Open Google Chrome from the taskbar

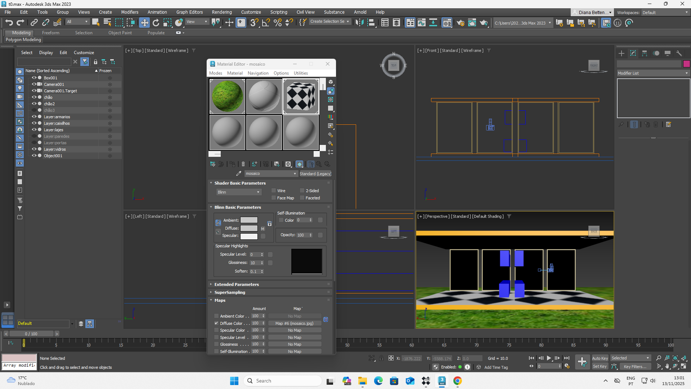coord(457,381)
